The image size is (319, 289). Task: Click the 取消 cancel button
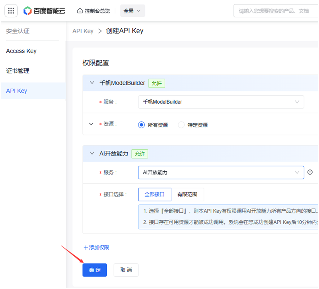[x=126, y=270]
